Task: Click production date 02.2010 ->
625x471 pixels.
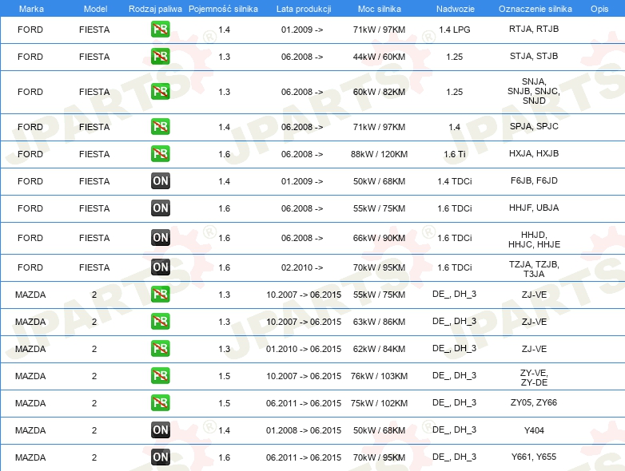Action: pyautogui.click(x=302, y=267)
